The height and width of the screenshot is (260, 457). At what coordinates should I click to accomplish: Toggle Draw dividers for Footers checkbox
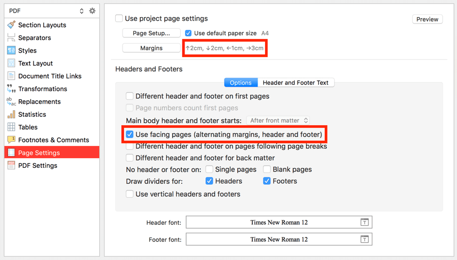(267, 181)
